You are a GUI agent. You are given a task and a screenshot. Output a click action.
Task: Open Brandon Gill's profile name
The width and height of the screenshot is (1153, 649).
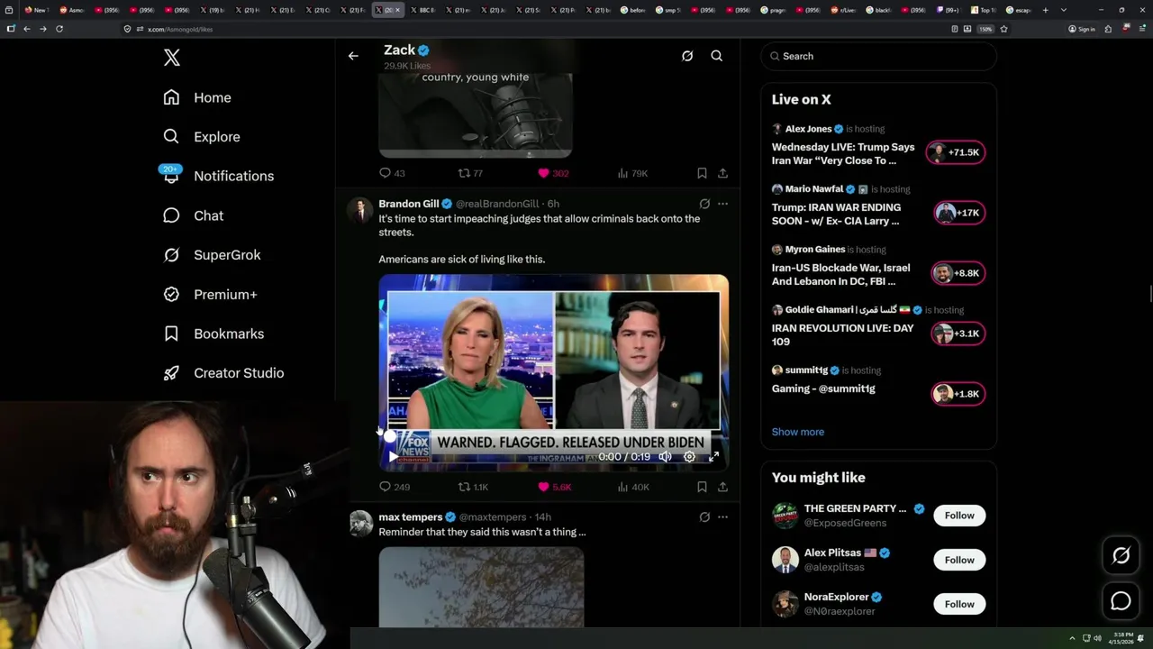409,204
